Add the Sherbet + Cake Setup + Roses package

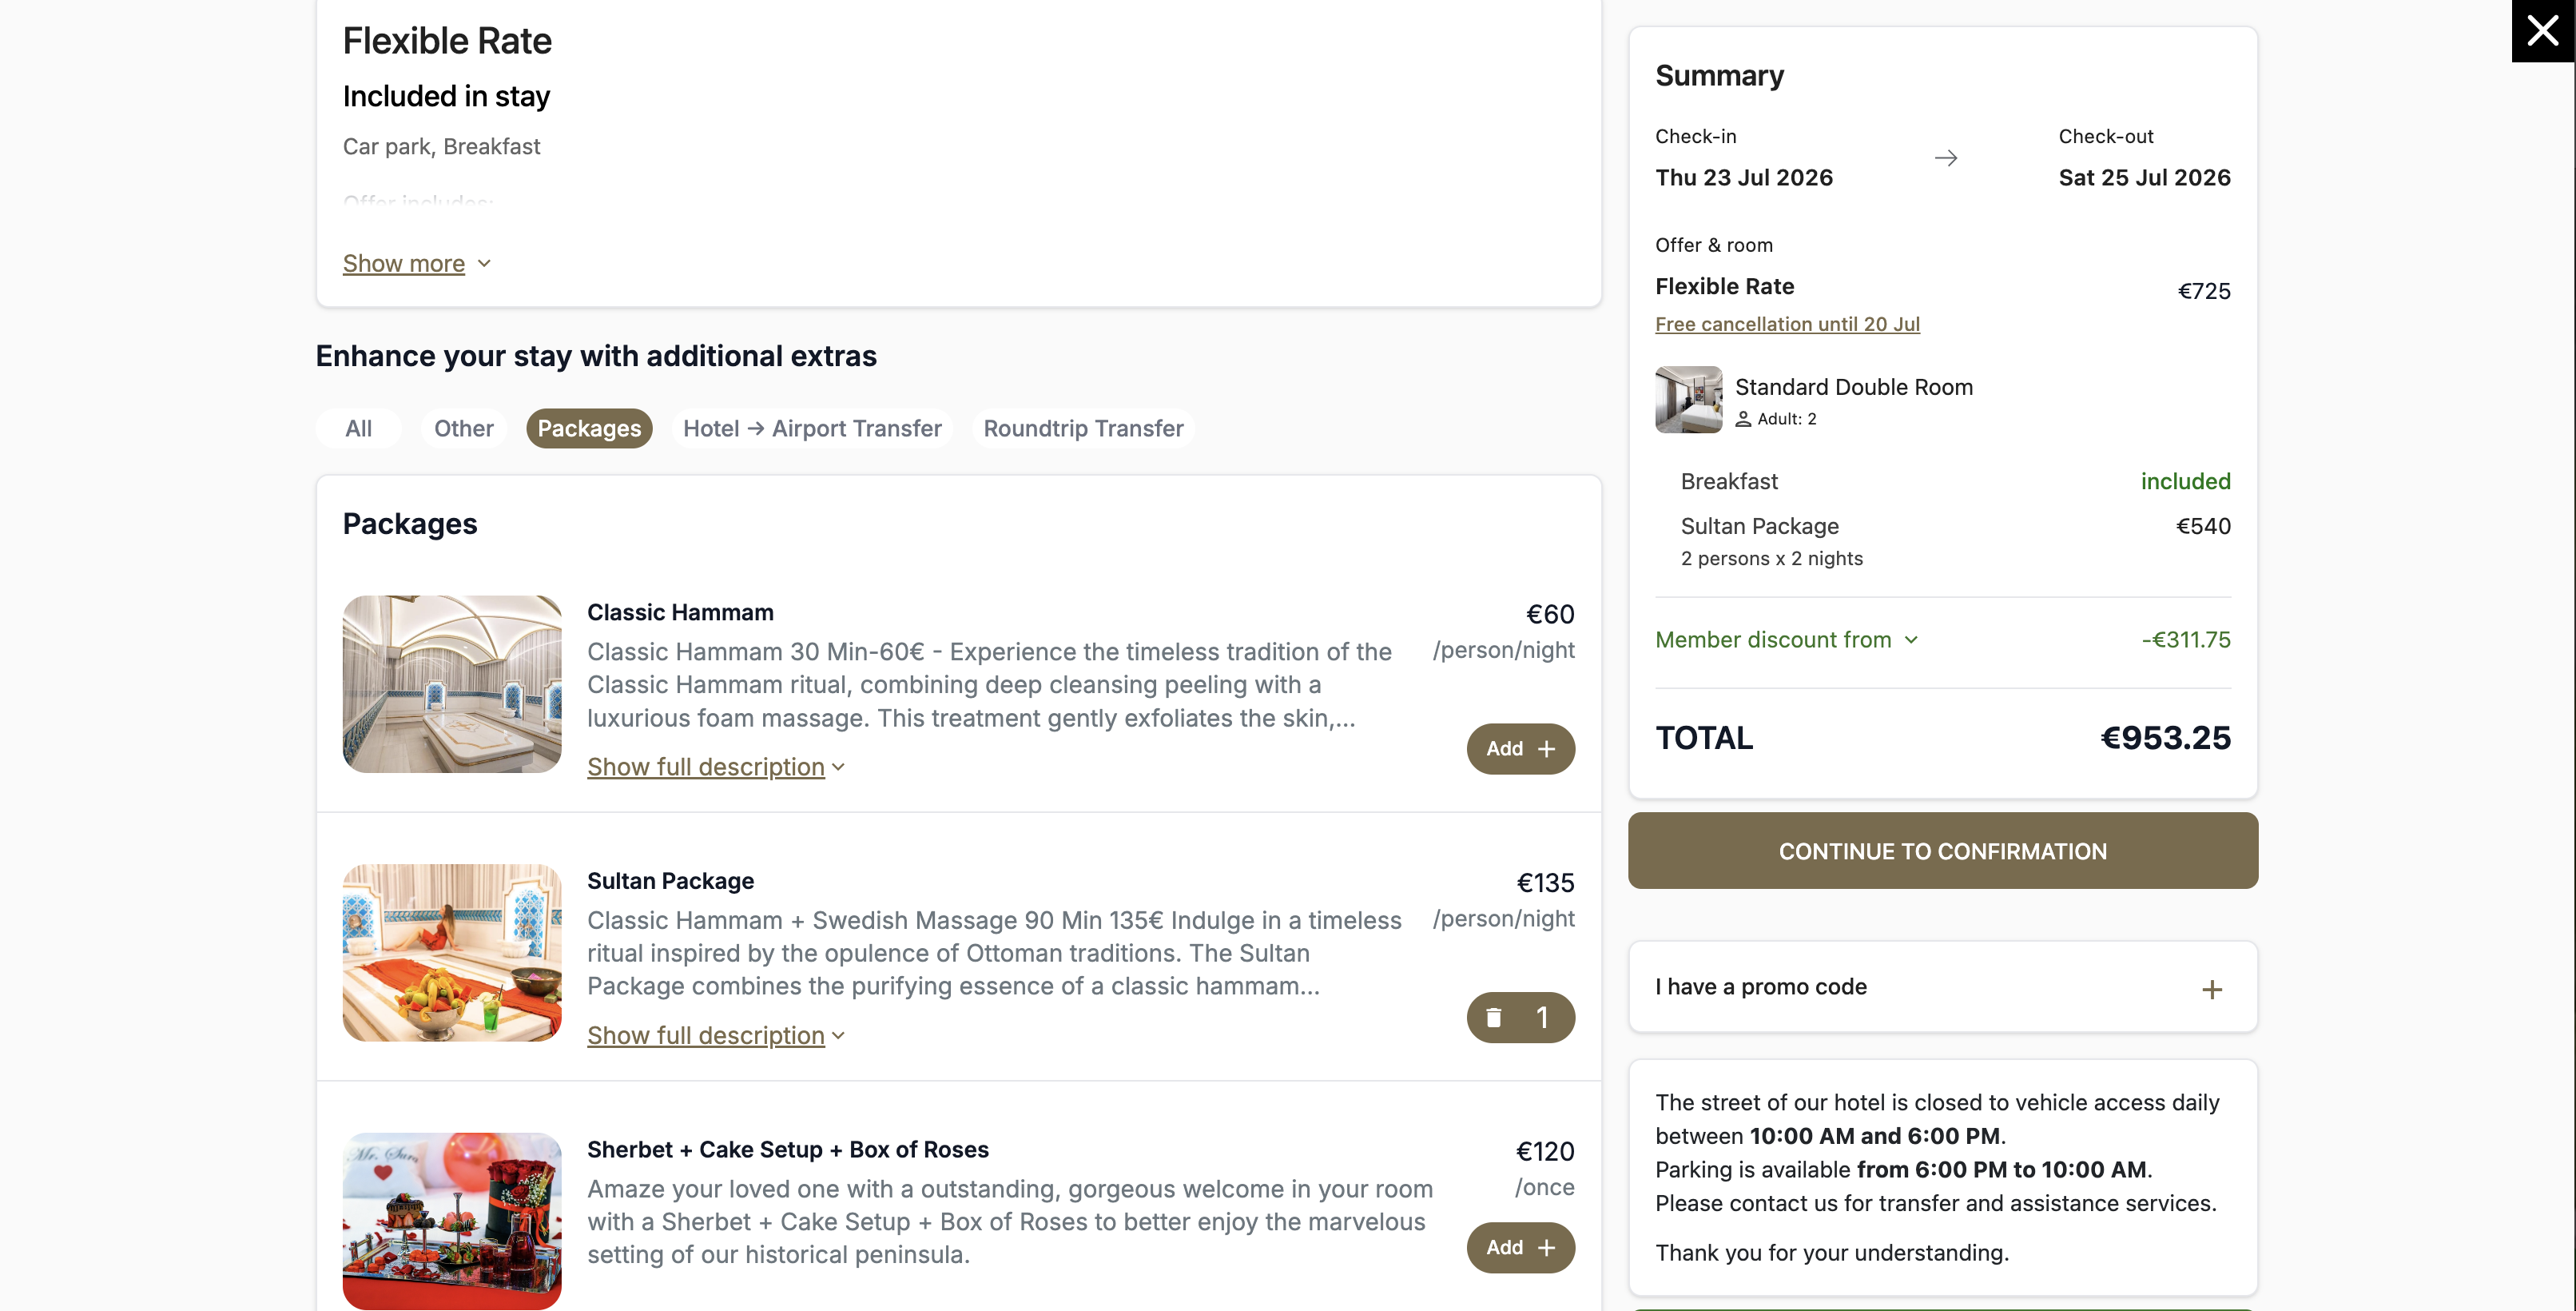1520,1247
